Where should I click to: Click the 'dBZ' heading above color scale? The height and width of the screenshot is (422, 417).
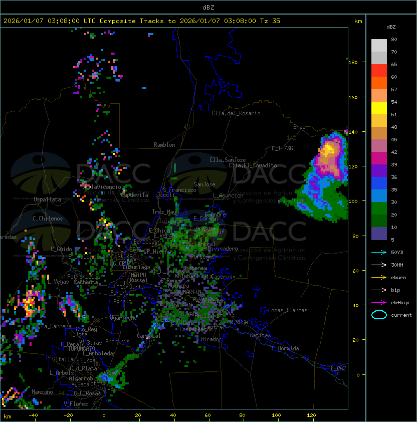coord(391,27)
